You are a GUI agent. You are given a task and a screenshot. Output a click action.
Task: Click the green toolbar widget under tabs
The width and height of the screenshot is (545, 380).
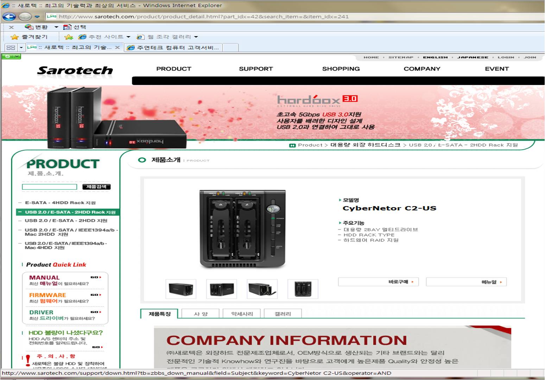click(x=11, y=56)
